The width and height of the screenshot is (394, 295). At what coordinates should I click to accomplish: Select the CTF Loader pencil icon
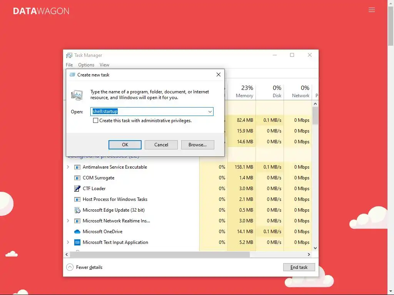pos(77,189)
